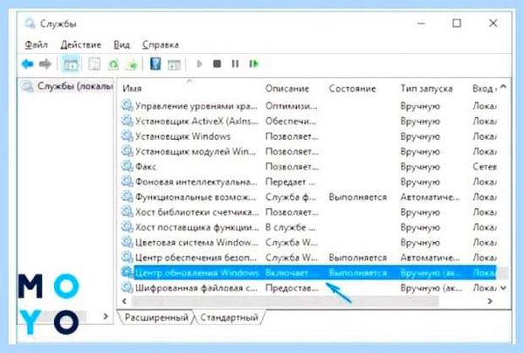Click the Сетев logon value for Факс

click(x=485, y=167)
